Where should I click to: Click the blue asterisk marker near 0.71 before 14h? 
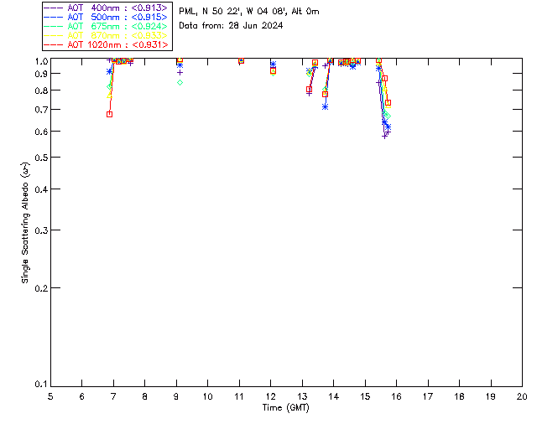(325, 106)
